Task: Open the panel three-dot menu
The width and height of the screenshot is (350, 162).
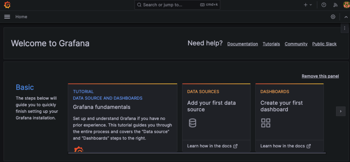Action: (345, 28)
